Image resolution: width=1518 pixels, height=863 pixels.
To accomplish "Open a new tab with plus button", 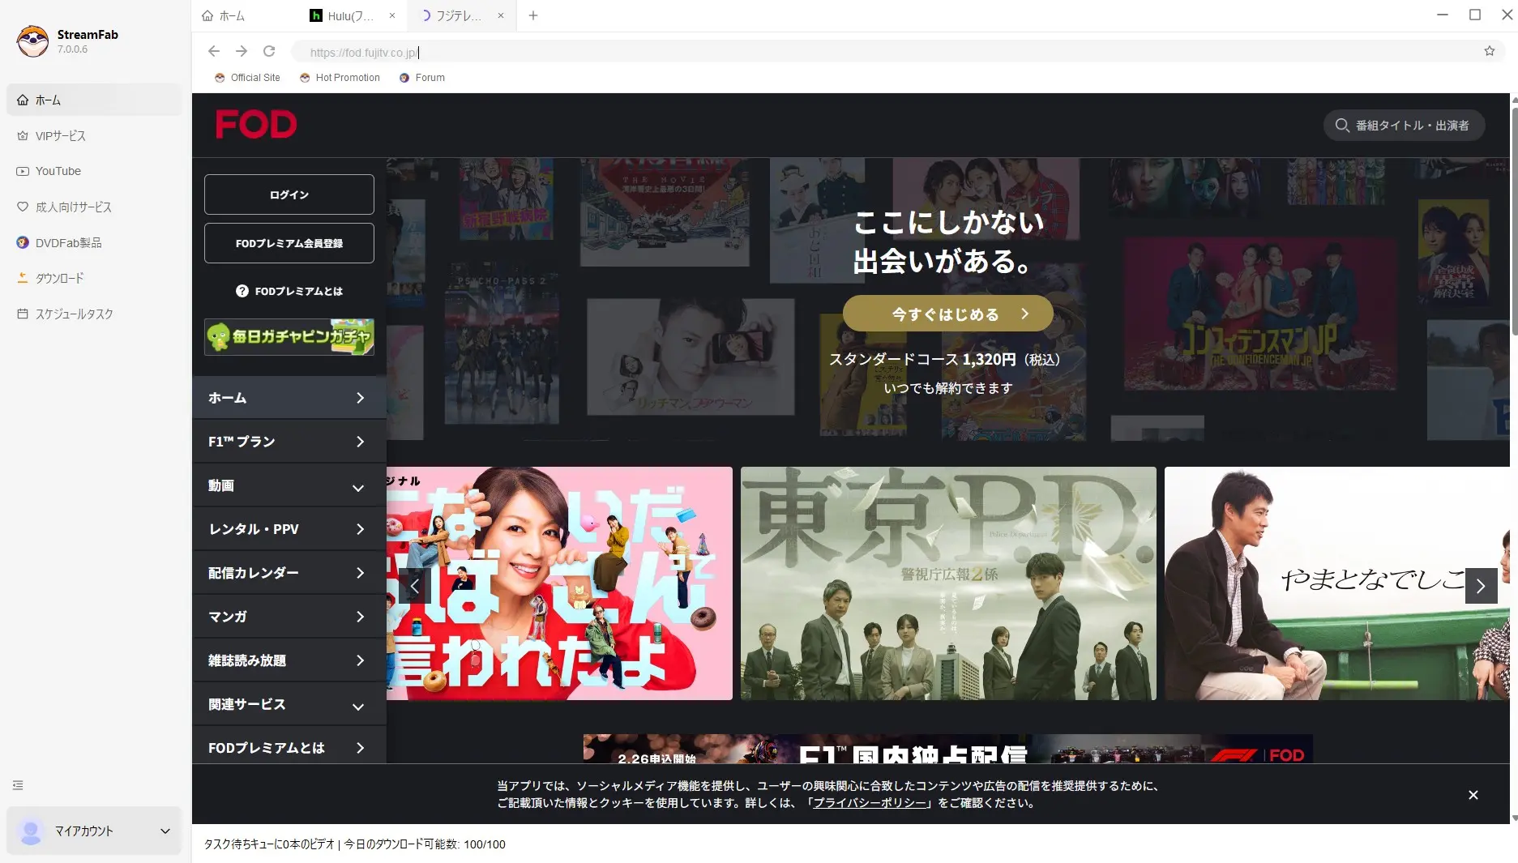I will (x=533, y=15).
